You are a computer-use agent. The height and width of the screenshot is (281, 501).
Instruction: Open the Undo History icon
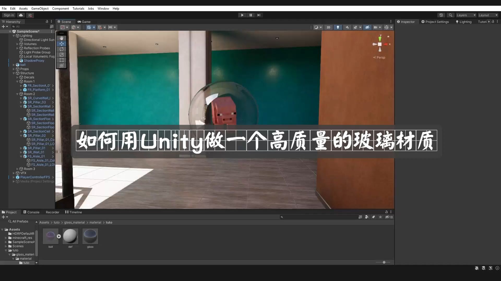point(441,15)
